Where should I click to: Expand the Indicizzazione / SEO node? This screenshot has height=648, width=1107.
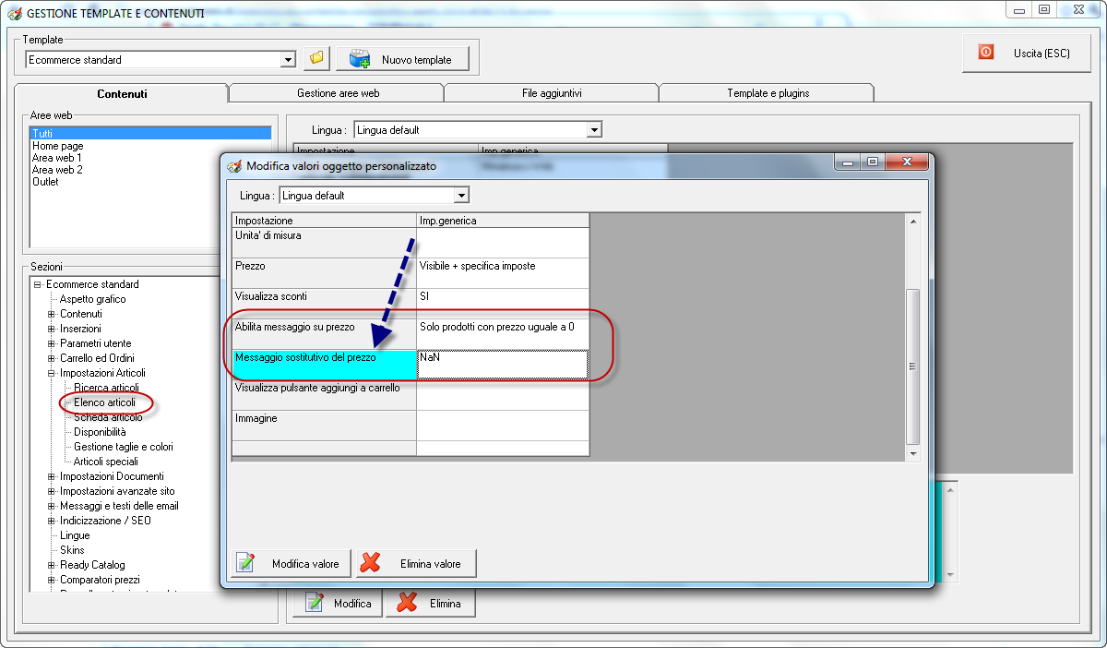tap(52, 521)
